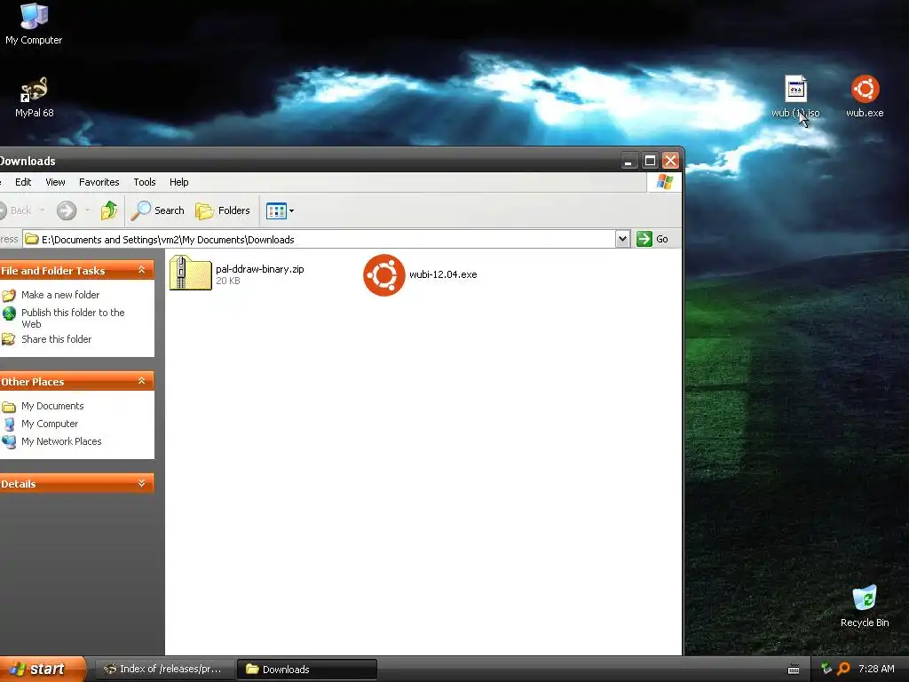Open the Search pane

click(x=157, y=210)
